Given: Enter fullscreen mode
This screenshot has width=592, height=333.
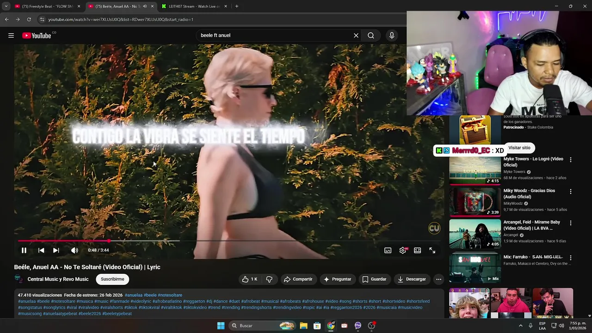Looking at the screenshot, I should tap(432, 250).
